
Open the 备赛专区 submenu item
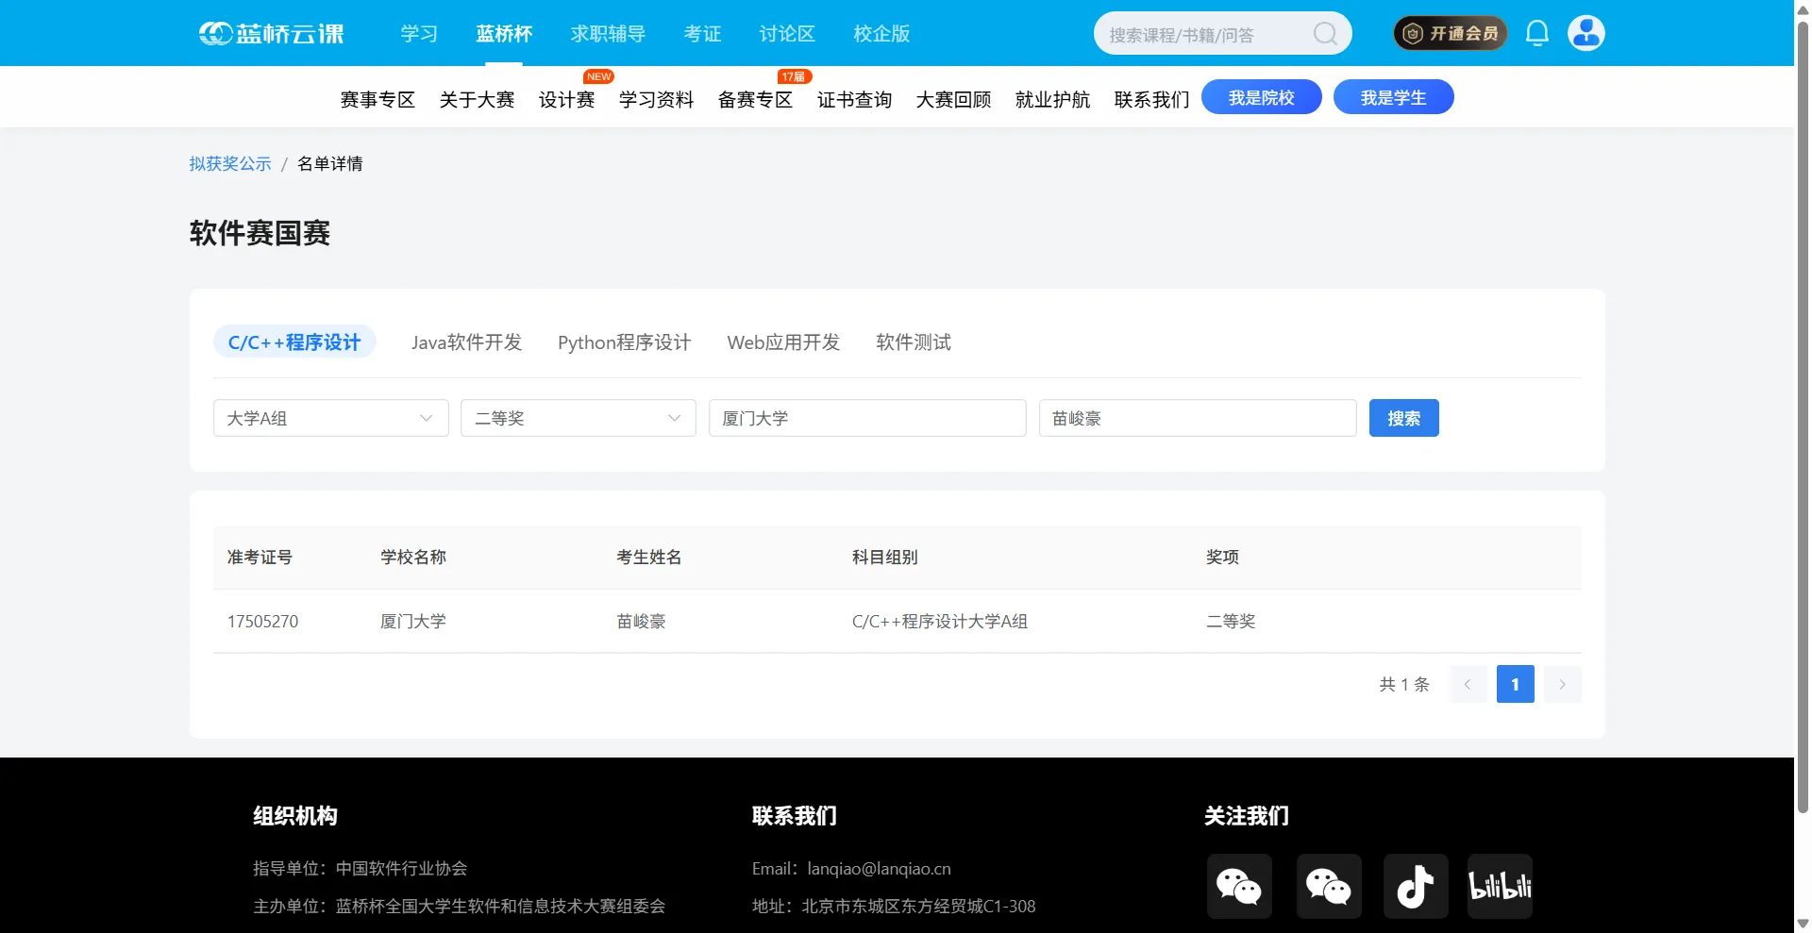(755, 99)
